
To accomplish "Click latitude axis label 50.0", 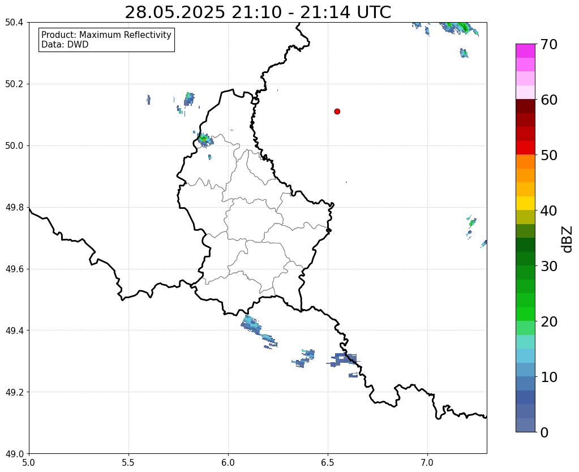I will coord(14,146).
